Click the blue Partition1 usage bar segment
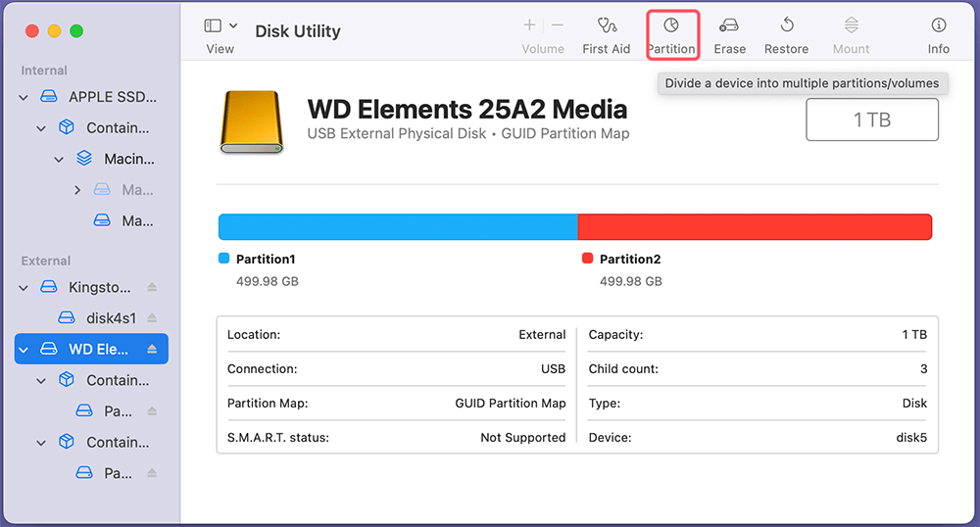This screenshot has width=980, height=527. pos(398,226)
